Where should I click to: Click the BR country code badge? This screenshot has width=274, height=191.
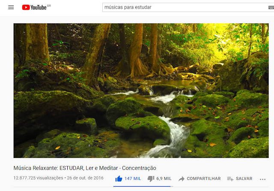[49, 6]
